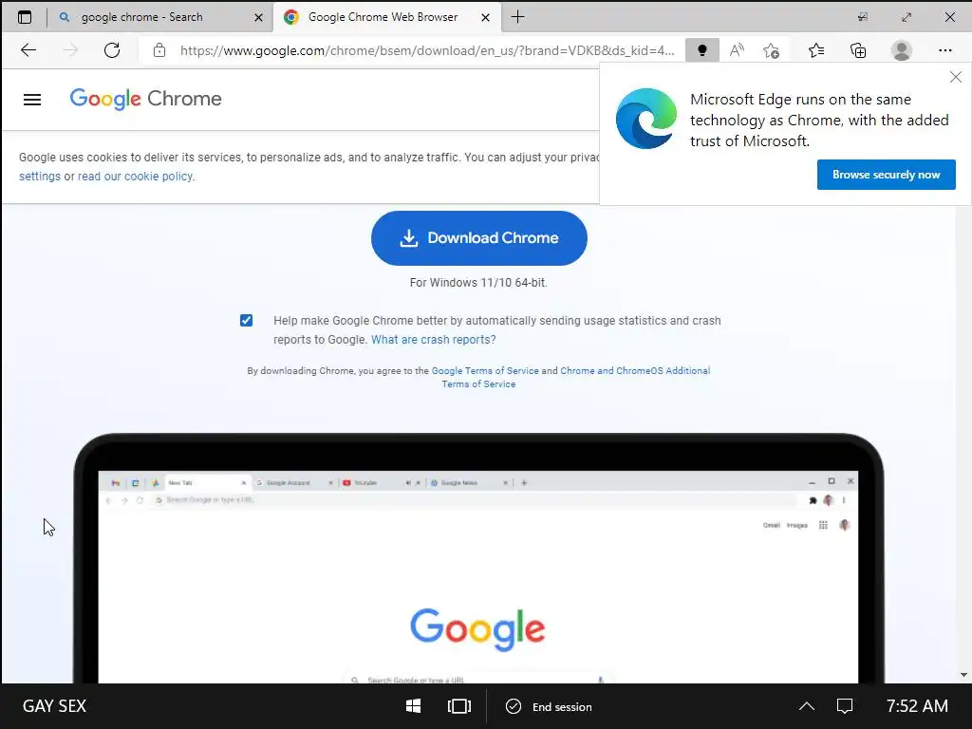
Task: Open the Favorites list
Action: [816, 50]
